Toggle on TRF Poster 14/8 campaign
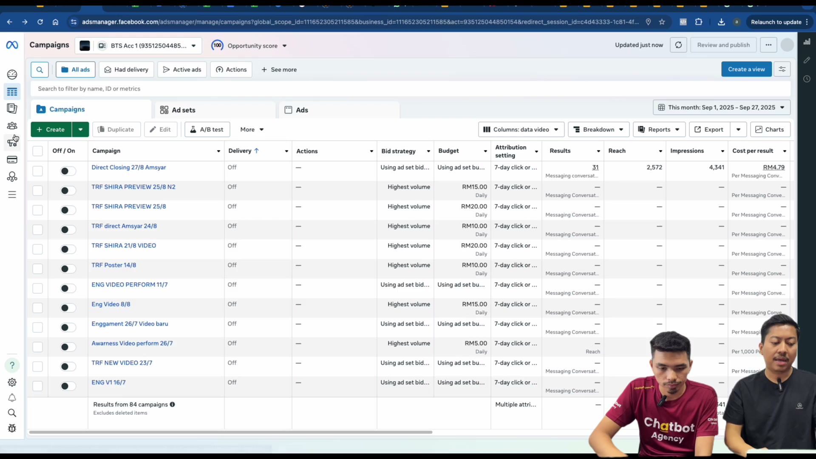 tap(68, 269)
